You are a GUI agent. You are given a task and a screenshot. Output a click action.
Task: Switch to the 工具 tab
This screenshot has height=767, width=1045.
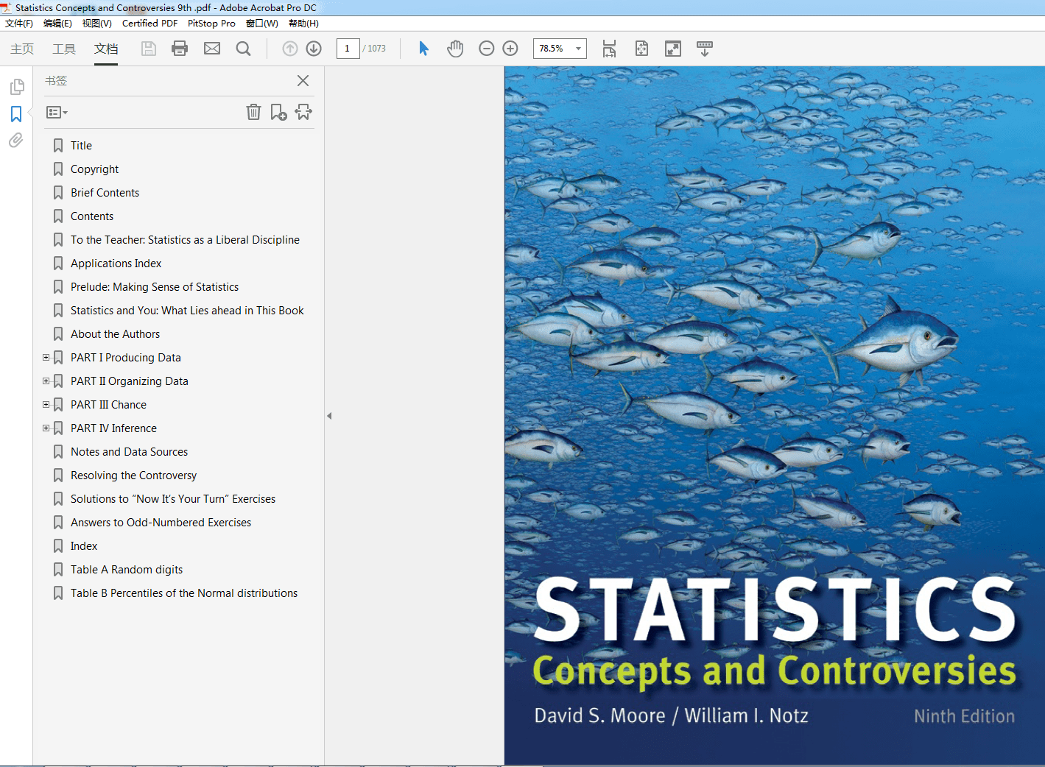point(63,49)
